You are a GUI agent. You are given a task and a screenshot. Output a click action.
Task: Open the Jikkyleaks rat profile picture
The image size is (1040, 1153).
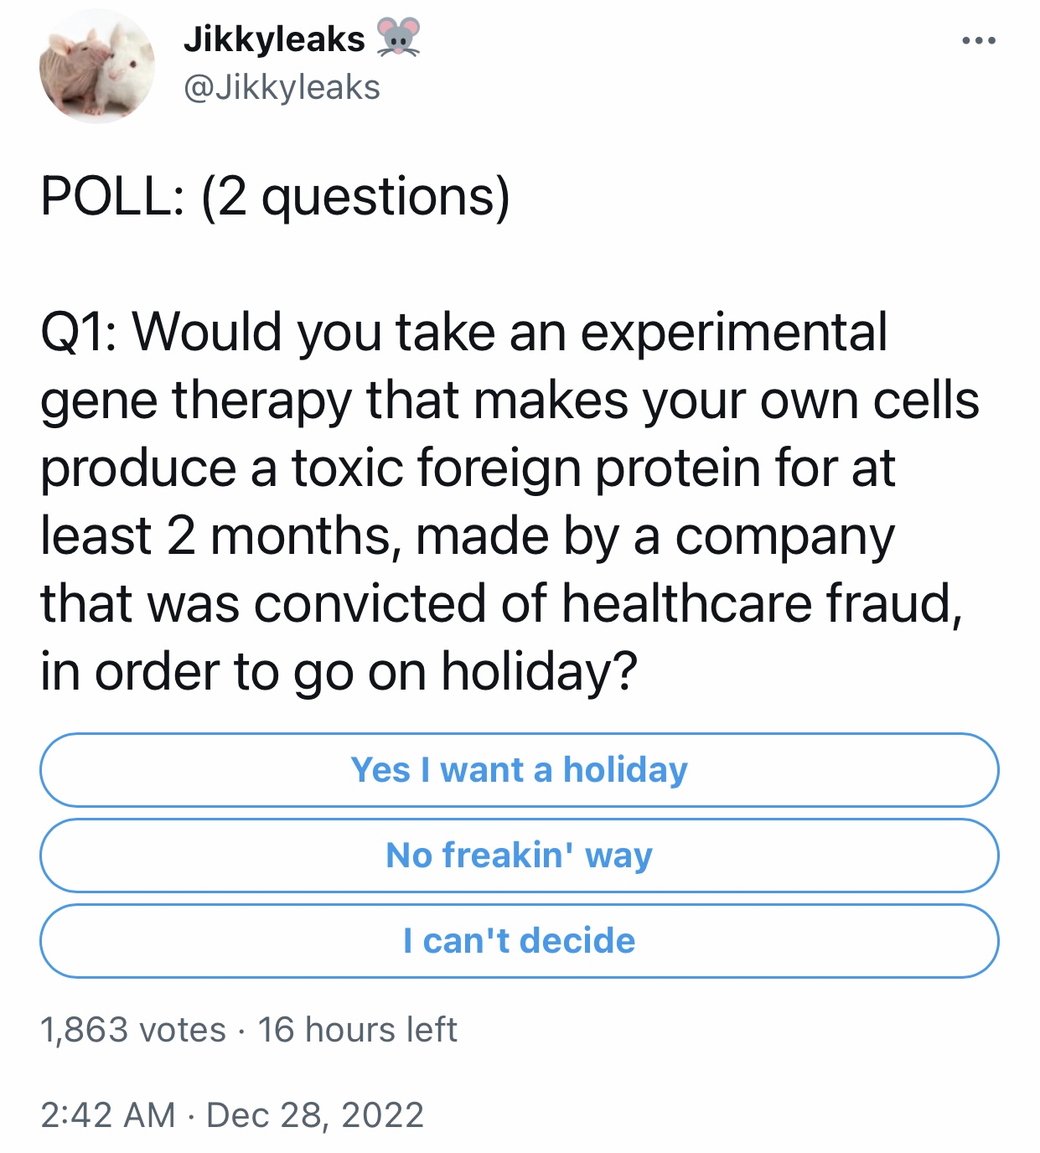[x=97, y=67]
